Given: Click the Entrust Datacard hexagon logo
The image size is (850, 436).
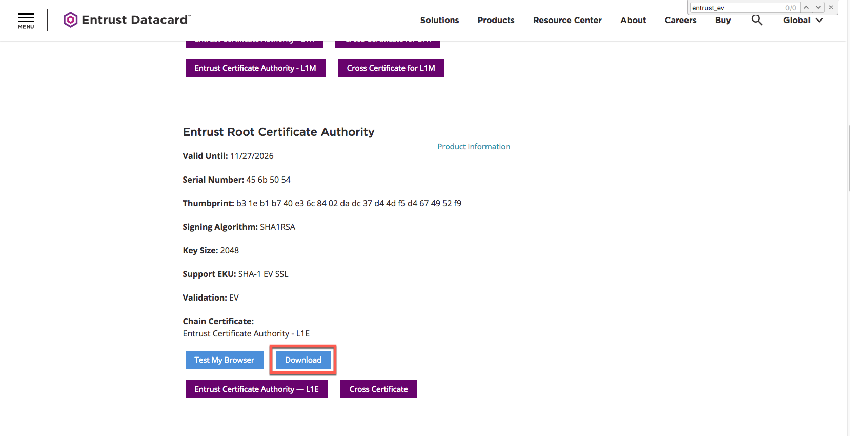Looking at the screenshot, I should pyautogui.click(x=71, y=20).
